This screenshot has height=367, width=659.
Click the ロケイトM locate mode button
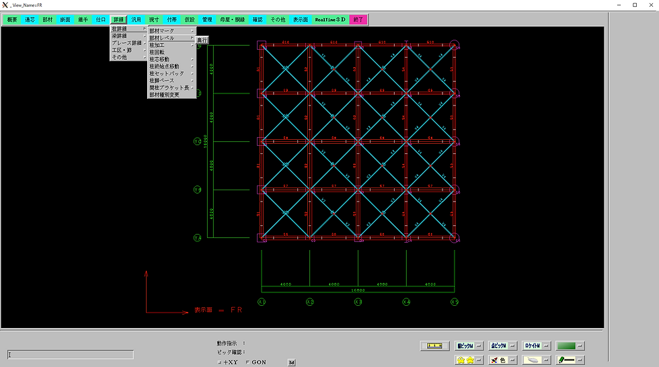coord(533,345)
